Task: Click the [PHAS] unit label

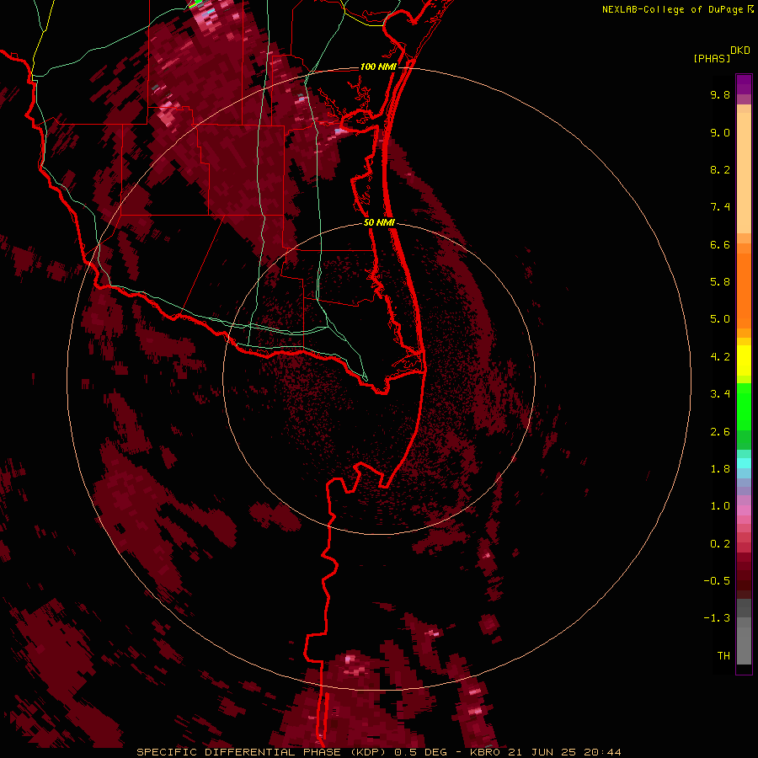Action: point(712,58)
